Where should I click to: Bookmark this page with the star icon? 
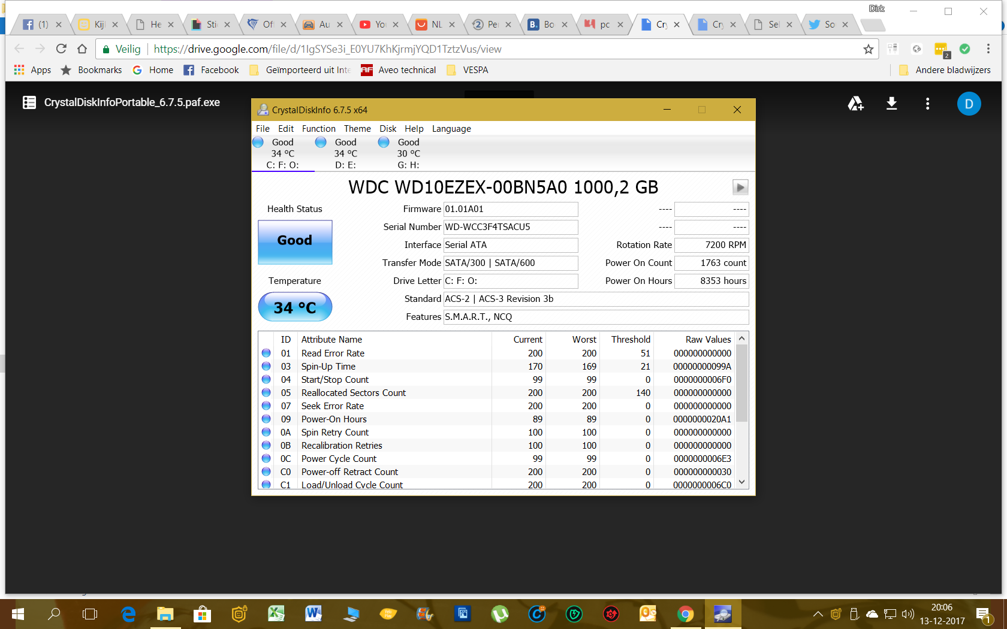[868, 49]
